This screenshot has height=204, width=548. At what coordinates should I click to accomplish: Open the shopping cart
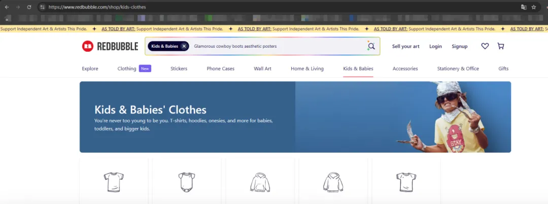point(501,46)
